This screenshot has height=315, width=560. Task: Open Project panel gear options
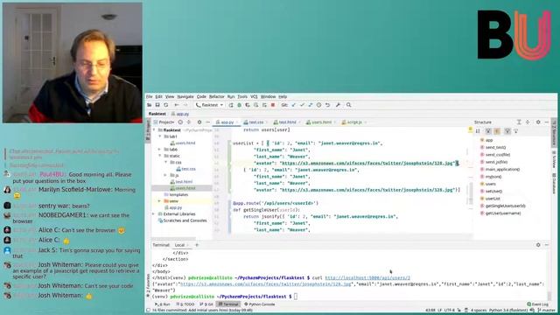pyautogui.click(x=199, y=122)
